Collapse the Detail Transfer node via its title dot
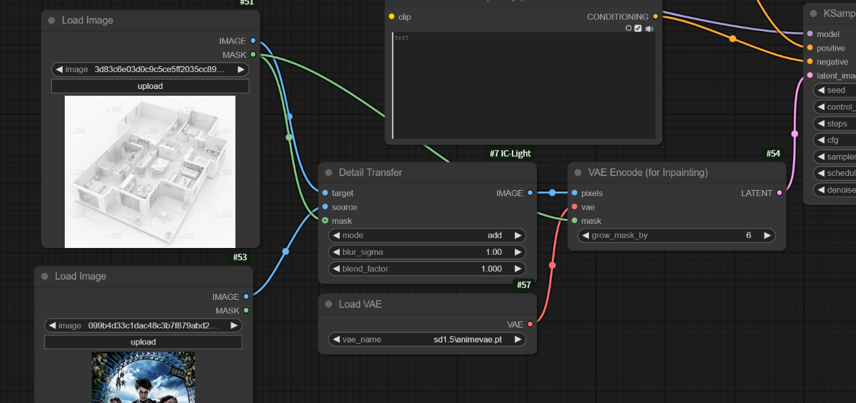The height and width of the screenshot is (403, 856). [329, 173]
